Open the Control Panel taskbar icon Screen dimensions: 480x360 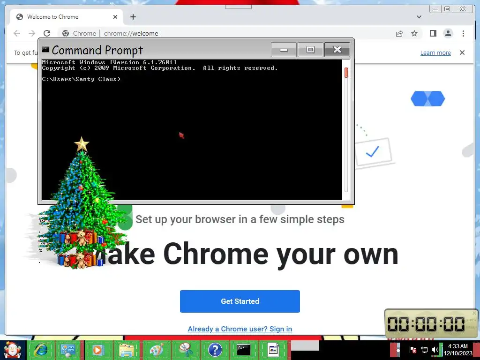[x=68, y=350]
